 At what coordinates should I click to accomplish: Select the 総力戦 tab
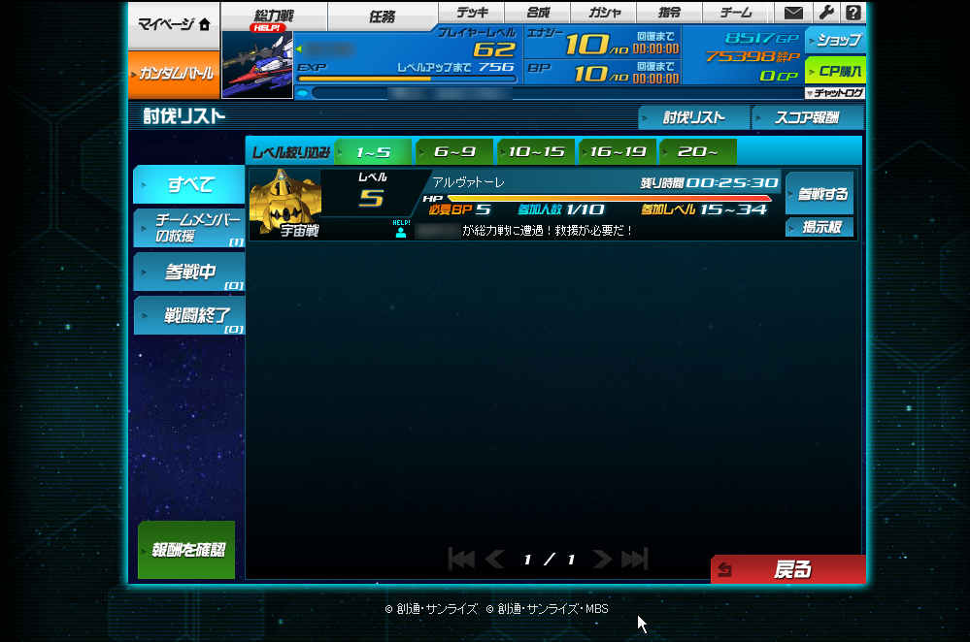274,16
